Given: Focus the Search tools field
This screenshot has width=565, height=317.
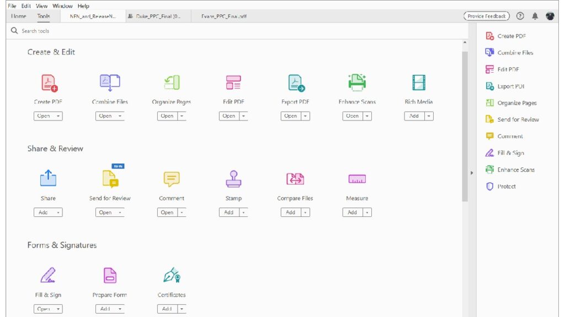Looking at the screenshot, I should pyautogui.click(x=238, y=31).
